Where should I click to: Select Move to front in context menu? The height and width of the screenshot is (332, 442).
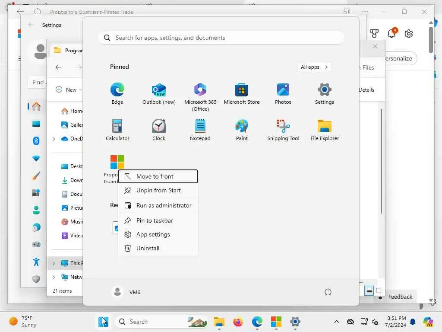[x=158, y=176]
